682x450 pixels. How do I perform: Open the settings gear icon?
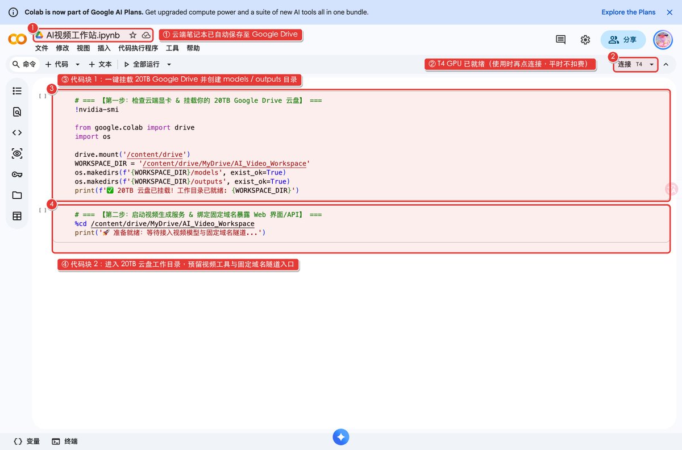[x=585, y=40]
